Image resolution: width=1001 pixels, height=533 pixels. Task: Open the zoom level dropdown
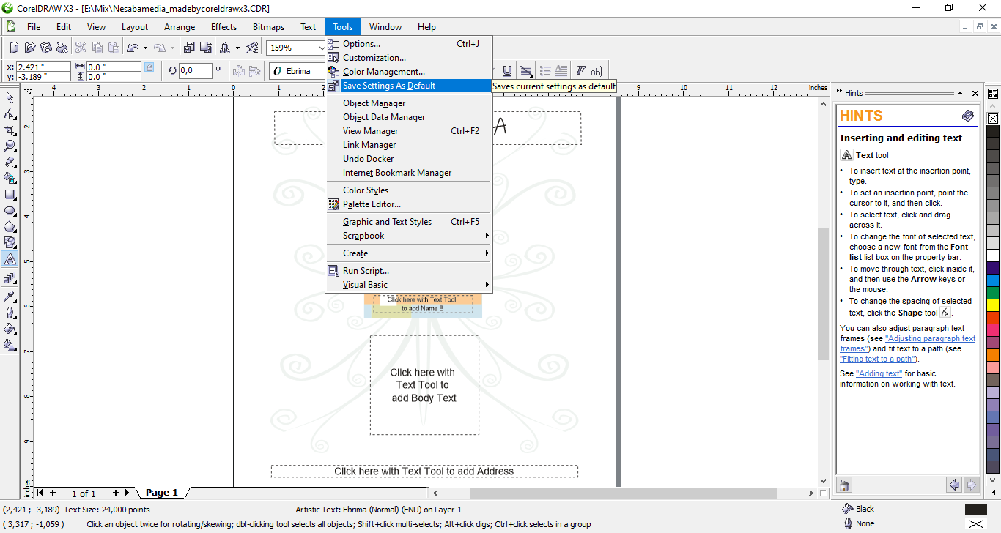320,48
